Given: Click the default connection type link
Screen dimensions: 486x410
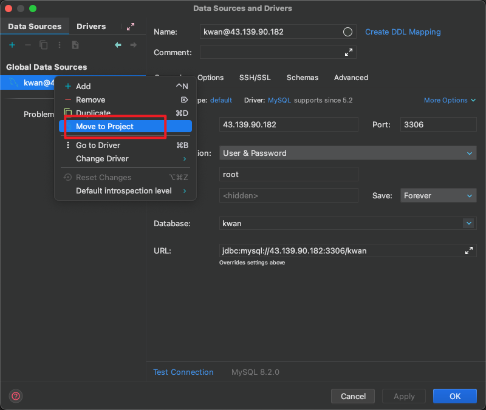Looking at the screenshot, I should click(221, 100).
